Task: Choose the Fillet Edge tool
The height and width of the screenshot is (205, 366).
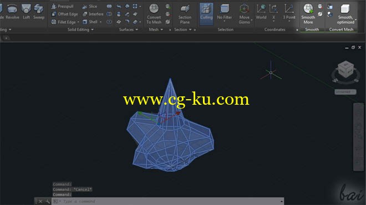Action: pyautogui.click(x=64, y=22)
